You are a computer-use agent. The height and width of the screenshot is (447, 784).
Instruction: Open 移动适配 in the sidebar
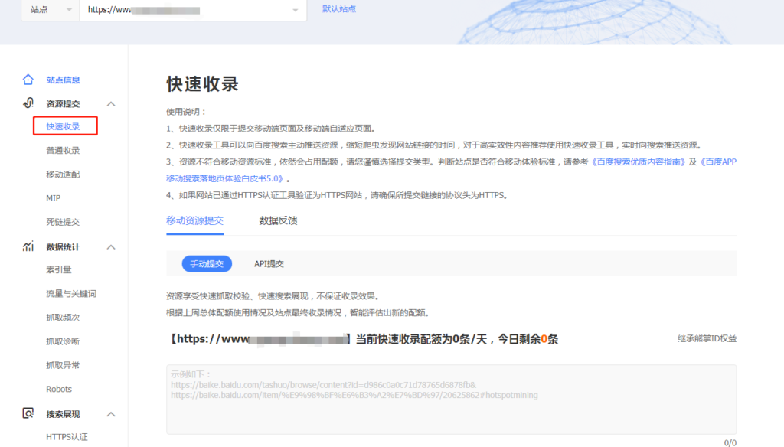[x=63, y=175]
